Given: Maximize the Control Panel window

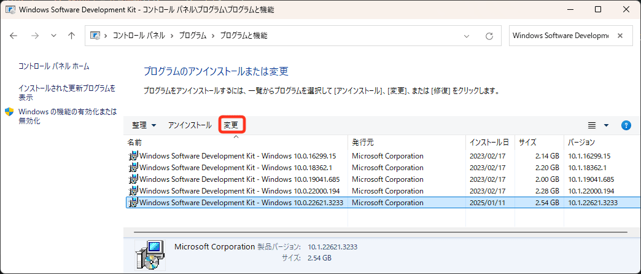Looking at the screenshot, I should [x=597, y=9].
